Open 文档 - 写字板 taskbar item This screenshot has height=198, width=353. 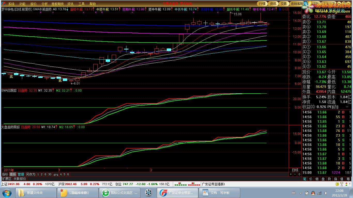point(220,193)
